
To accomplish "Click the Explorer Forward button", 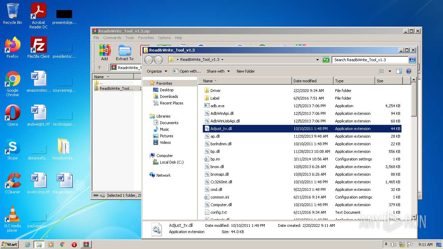I will click(158, 60).
